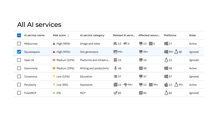
Task: Click Squarespace's Linux penguin platform icon
Action: pos(176,52)
